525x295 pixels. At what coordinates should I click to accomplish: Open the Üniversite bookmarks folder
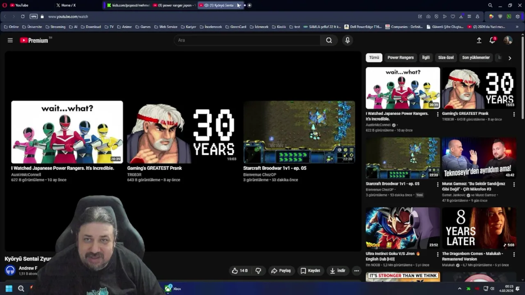pyautogui.click(x=32, y=27)
